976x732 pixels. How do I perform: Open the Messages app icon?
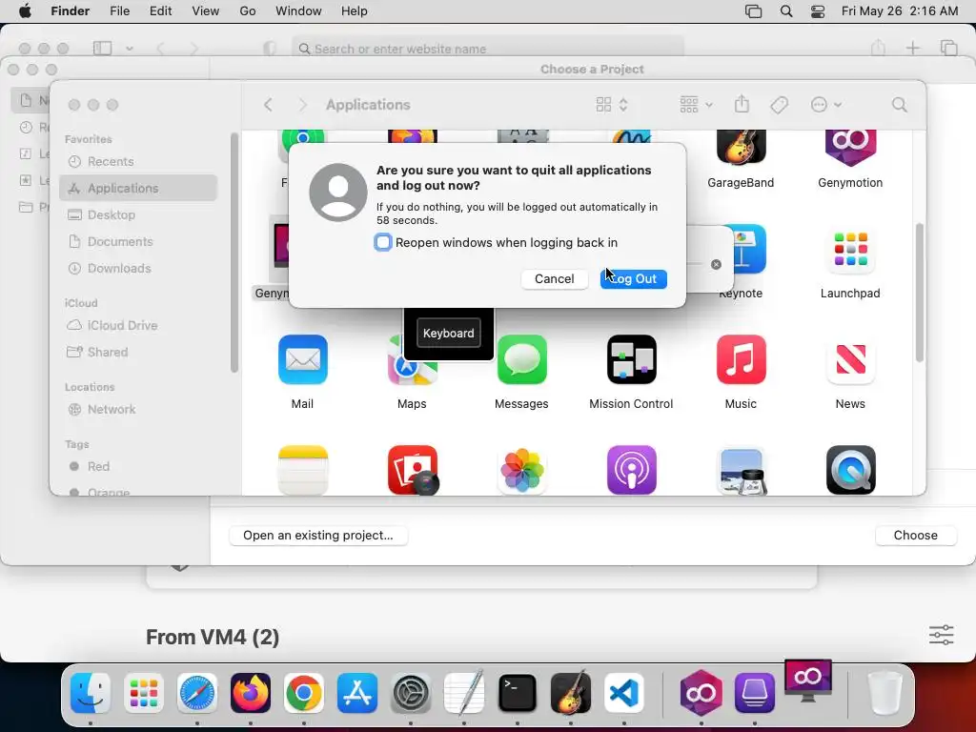point(521,359)
